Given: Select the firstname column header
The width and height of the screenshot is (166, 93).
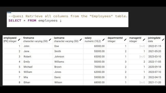Looking at the screenshot, I should [37, 39].
